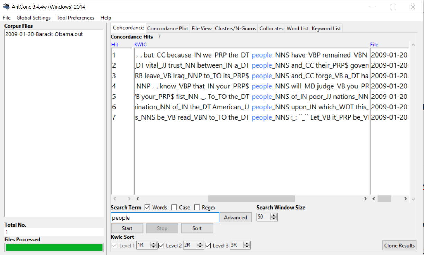Screen dimensions: 424x255
Task: Increase the Level 2 sort value
Action: pyautogui.click(x=200, y=244)
